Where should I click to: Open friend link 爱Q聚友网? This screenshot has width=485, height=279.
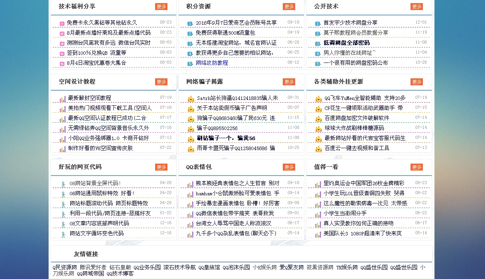point(292,267)
